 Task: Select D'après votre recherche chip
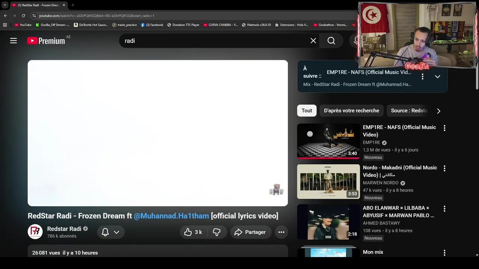(x=351, y=111)
